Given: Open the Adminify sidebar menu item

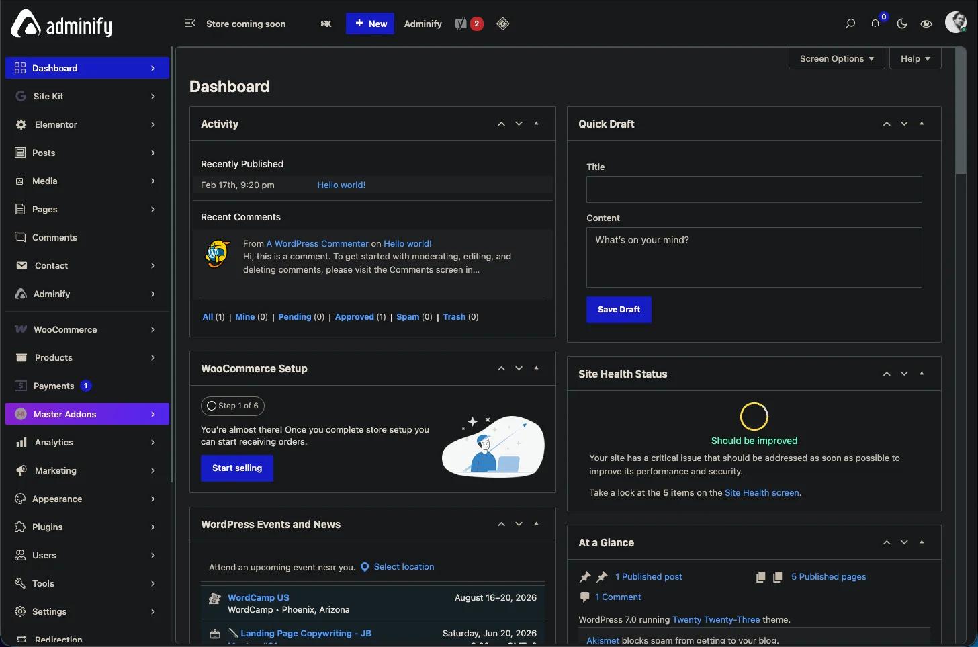Looking at the screenshot, I should pyautogui.click(x=87, y=294).
